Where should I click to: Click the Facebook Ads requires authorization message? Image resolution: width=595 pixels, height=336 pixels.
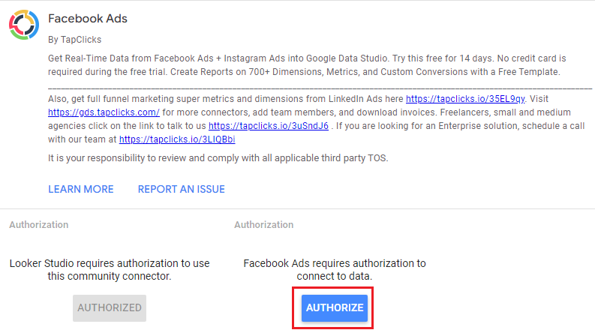pyautogui.click(x=335, y=270)
